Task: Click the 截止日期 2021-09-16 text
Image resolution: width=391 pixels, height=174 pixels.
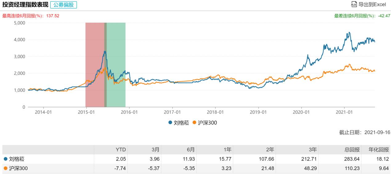Action: pos(364,132)
